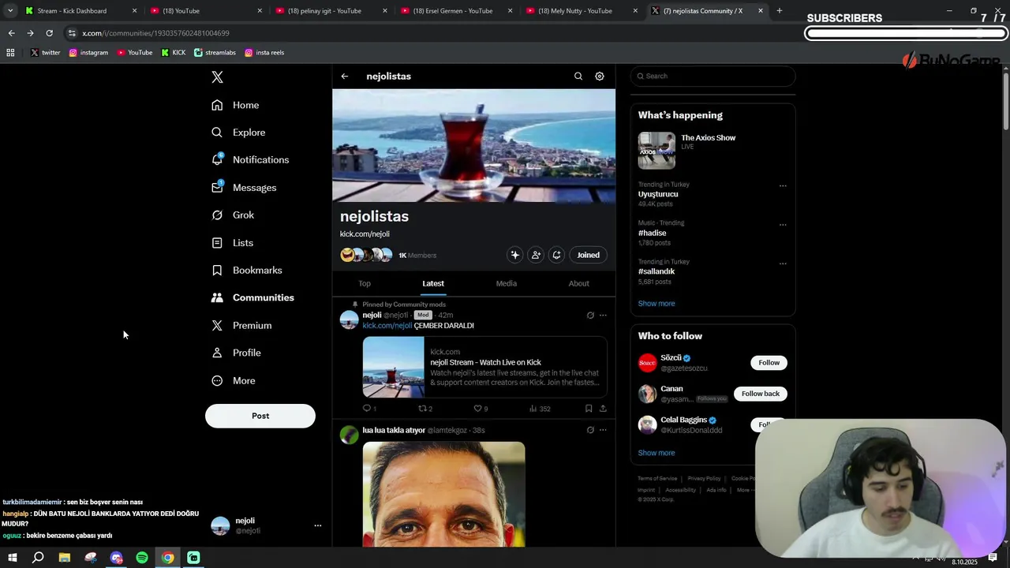The height and width of the screenshot is (568, 1010).
Task: Switch to the Media tab
Action: pos(507,283)
